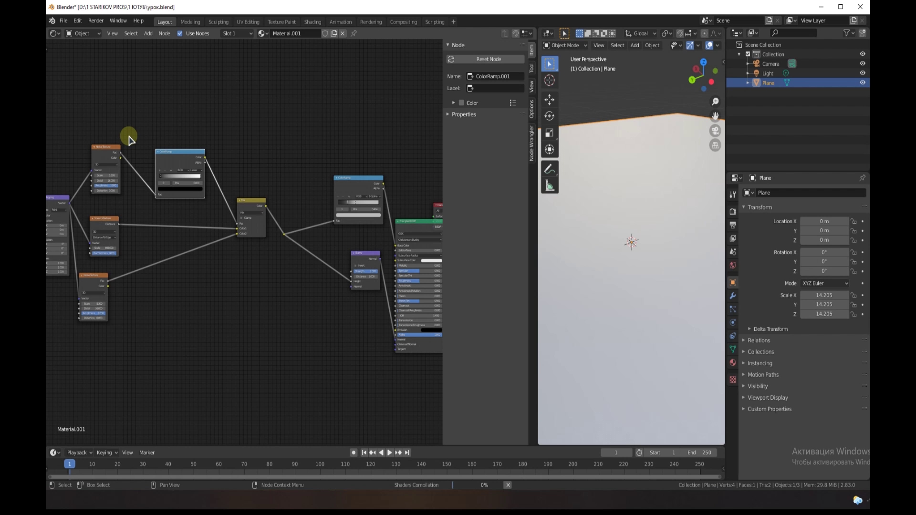This screenshot has width=916, height=515.
Task: Open the XYZ Euler rotation mode dropdown
Action: click(825, 283)
